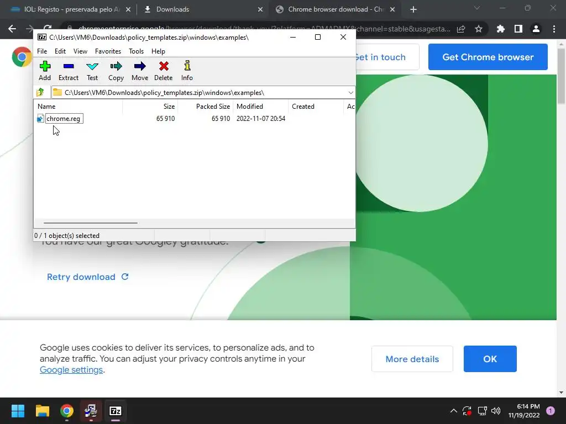This screenshot has width=566, height=424.
Task: Open Chrome from the taskbar
Action: (x=67, y=411)
